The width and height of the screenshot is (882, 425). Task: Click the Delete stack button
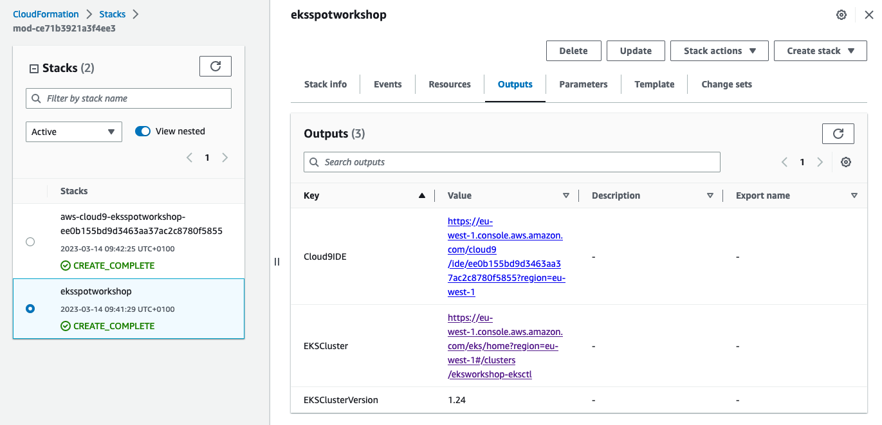pos(574,51)
